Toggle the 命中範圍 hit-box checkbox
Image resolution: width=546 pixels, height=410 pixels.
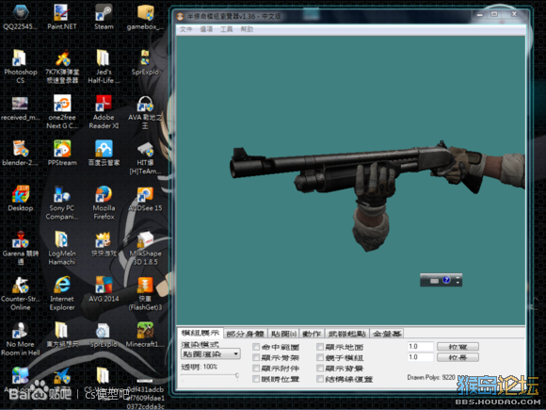256,347
